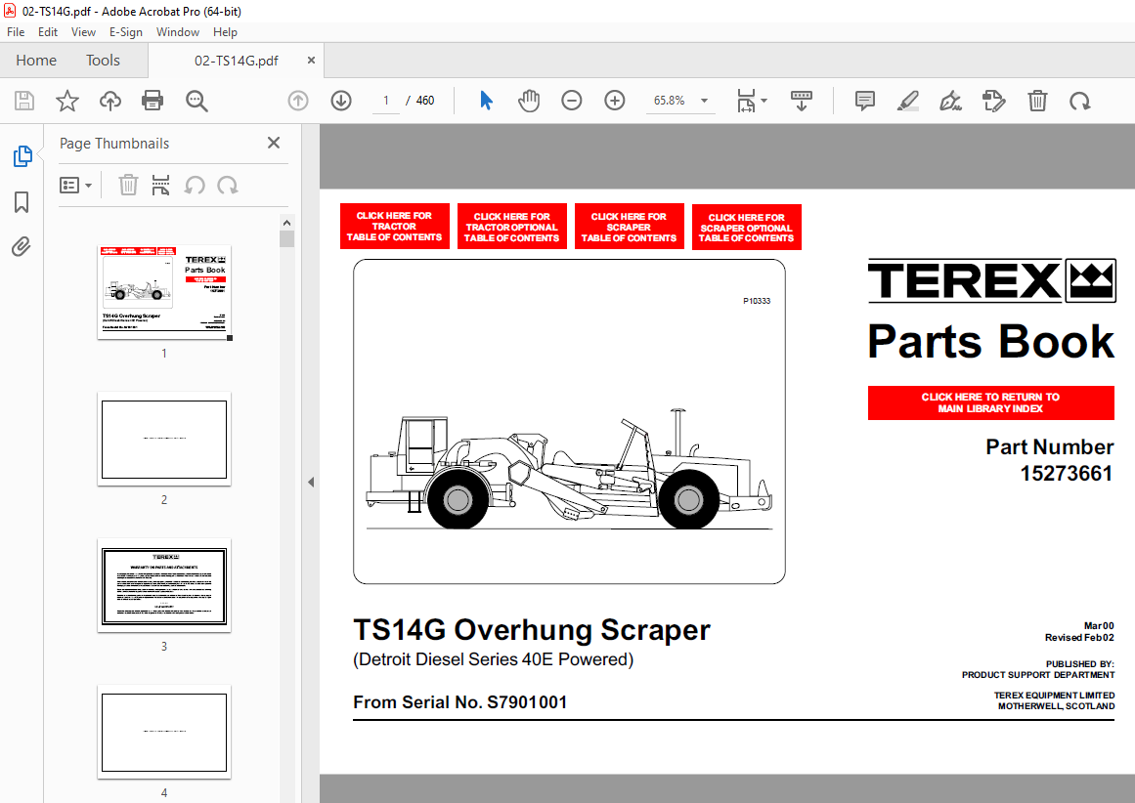1135x803 pixels.
Task: Click the Delete page trash icon in toolbar
Action: coord(1037,101)
